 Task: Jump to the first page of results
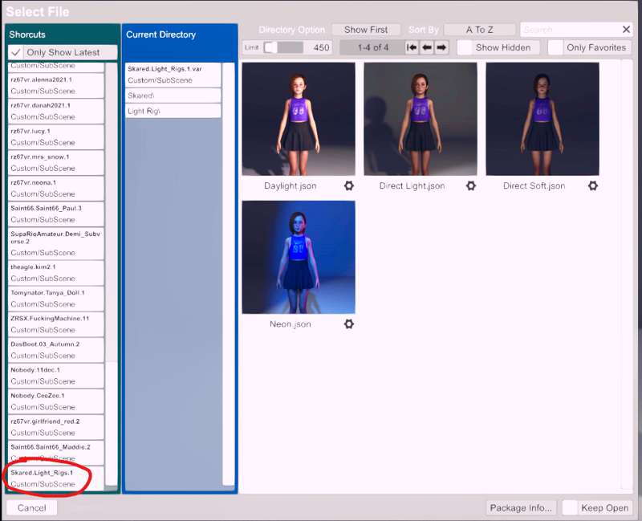412,47
